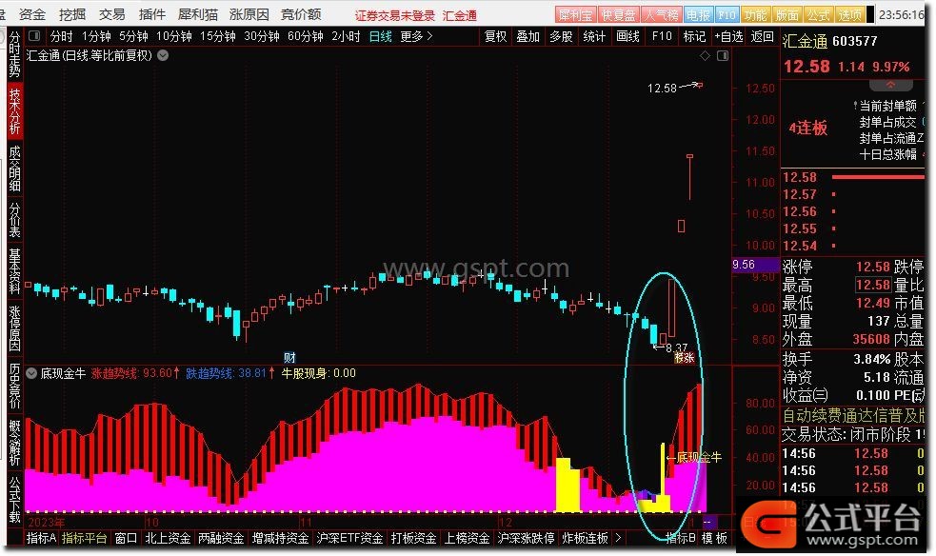The height and width of the screenshot is (556, 936).
Task: Switch to the 60分钟 timeframe
Action: pos(305,36)
